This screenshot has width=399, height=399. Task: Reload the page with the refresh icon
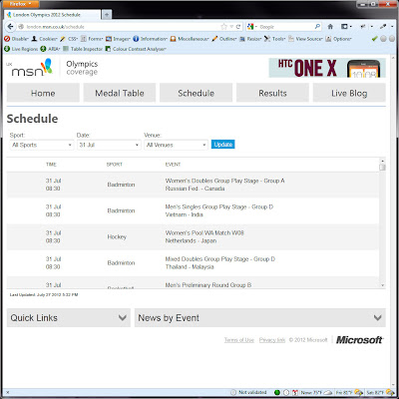point(238,27)
